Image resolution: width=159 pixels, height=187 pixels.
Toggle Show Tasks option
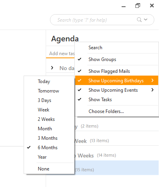click(x=116, y=100)
